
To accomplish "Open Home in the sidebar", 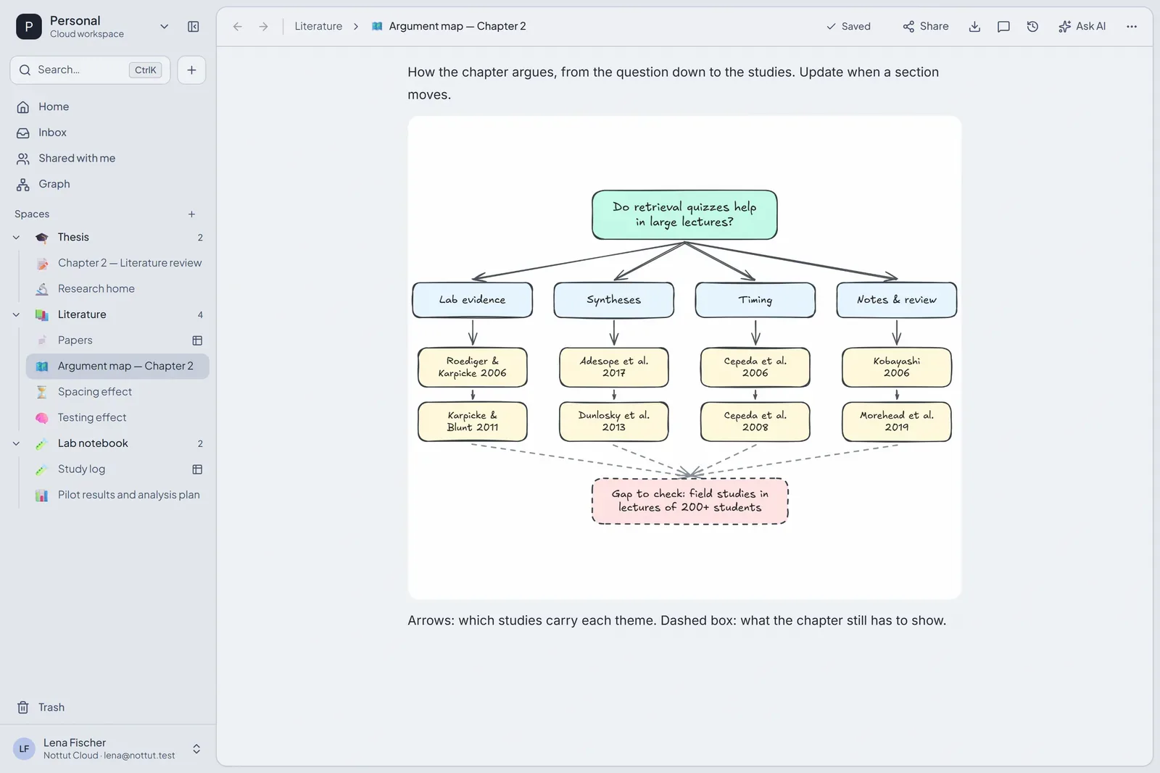I will point(109,107).
